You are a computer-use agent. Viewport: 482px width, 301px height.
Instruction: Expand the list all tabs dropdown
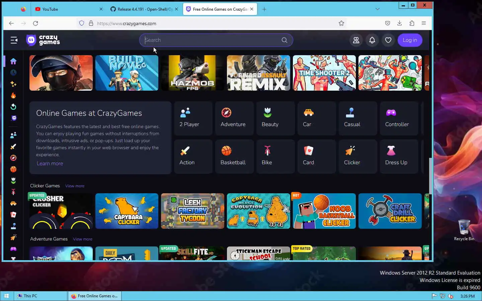pyautogui.click(x=378, y=9)
